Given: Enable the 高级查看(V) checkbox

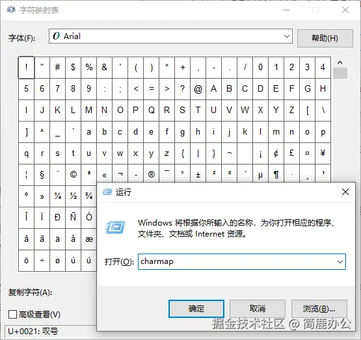Looking at the screenshot, I should click(12, 314).
